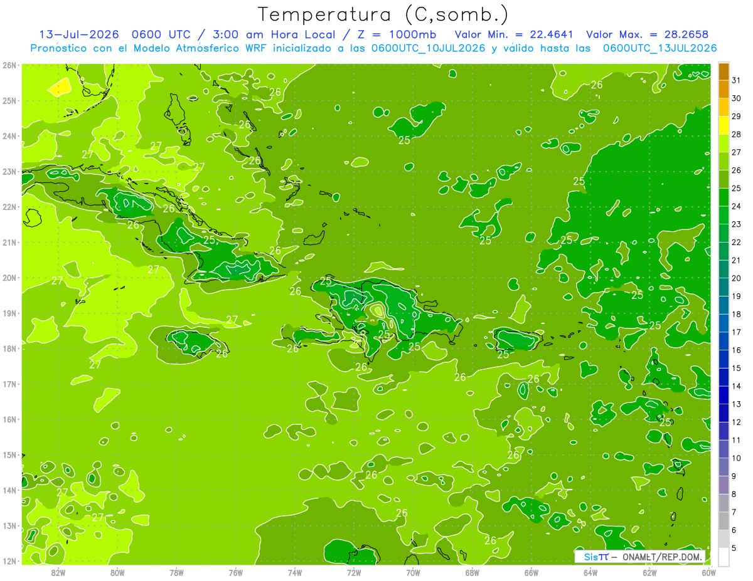Click longitude axis label "78W"
Screen dimensions: 753x581
[x=177, y=572]
